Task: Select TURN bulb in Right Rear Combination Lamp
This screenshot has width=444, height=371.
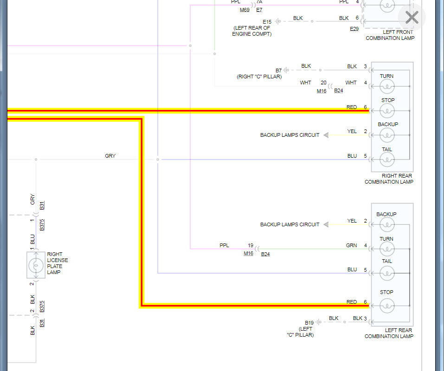Action: pyautogui.click(x=387, y=86)
